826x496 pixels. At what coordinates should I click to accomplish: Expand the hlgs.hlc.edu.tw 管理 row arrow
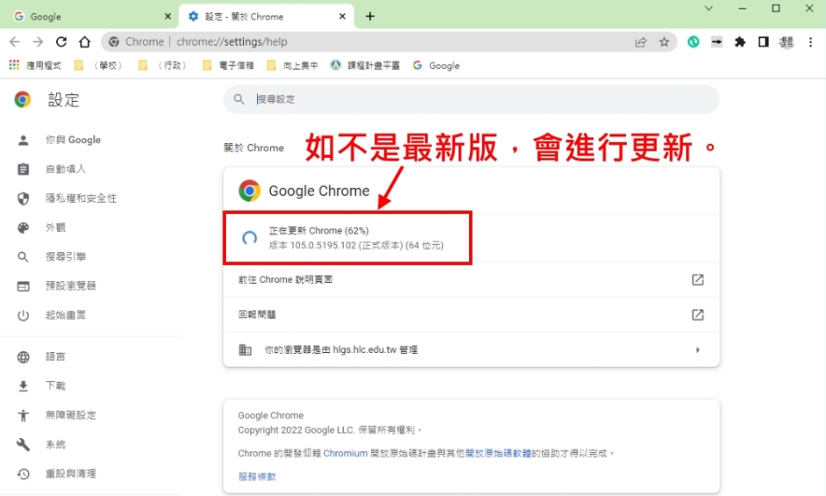click(698, 350)
